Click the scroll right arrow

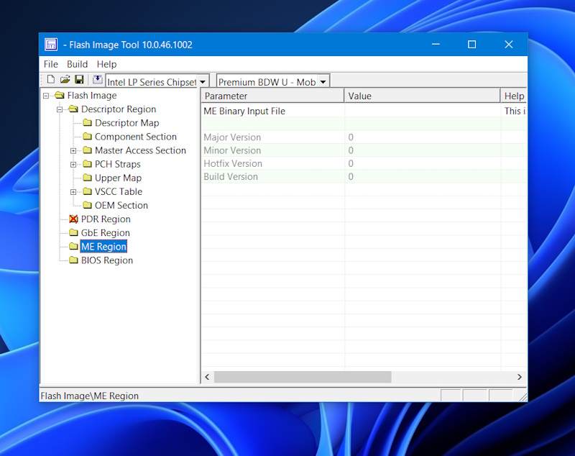(x=519, y=377)
